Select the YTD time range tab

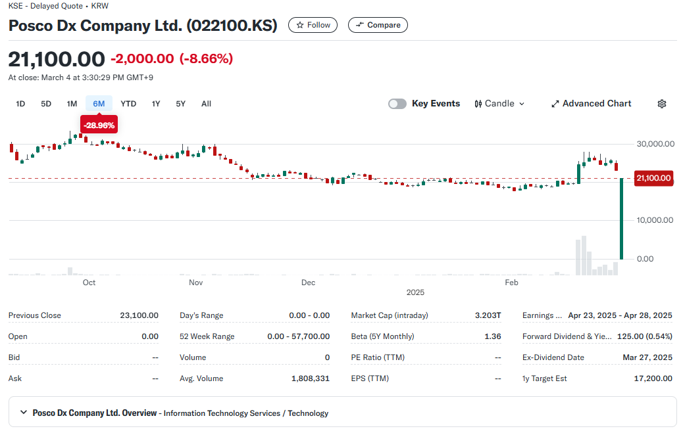tap(128, 104)
